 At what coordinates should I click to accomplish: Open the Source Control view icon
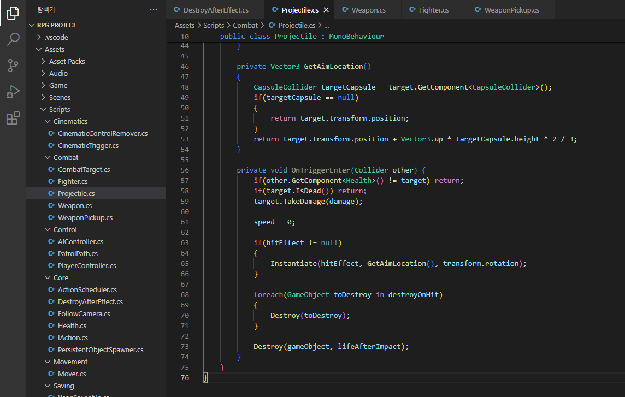coord(13,66)
